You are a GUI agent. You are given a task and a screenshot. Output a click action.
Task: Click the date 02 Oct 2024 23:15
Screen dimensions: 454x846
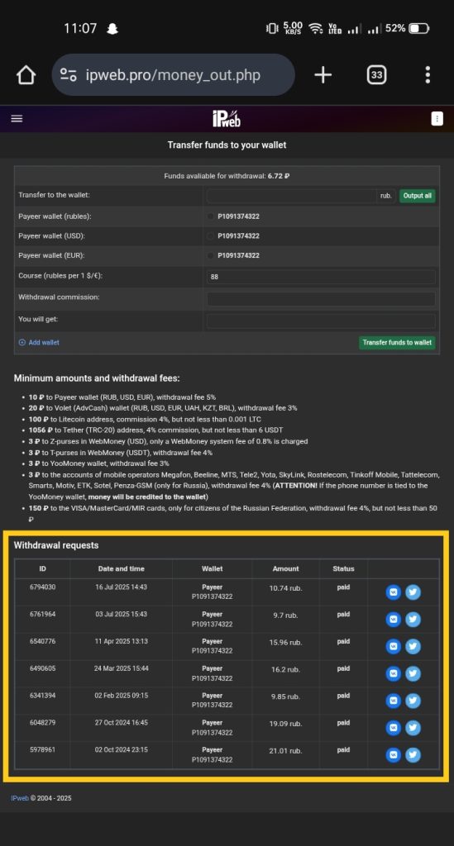[x=121, y=749]
